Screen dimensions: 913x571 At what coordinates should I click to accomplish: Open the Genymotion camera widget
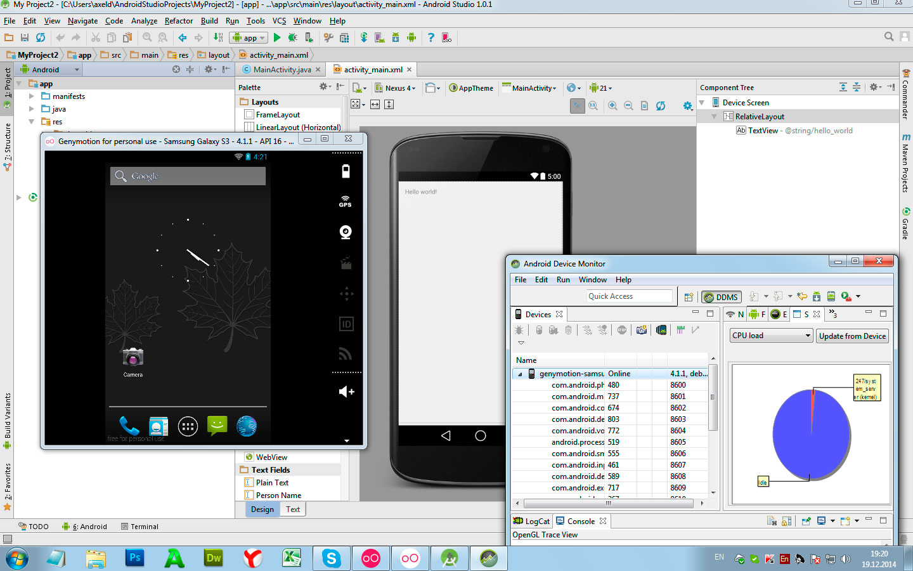[346, 232]
